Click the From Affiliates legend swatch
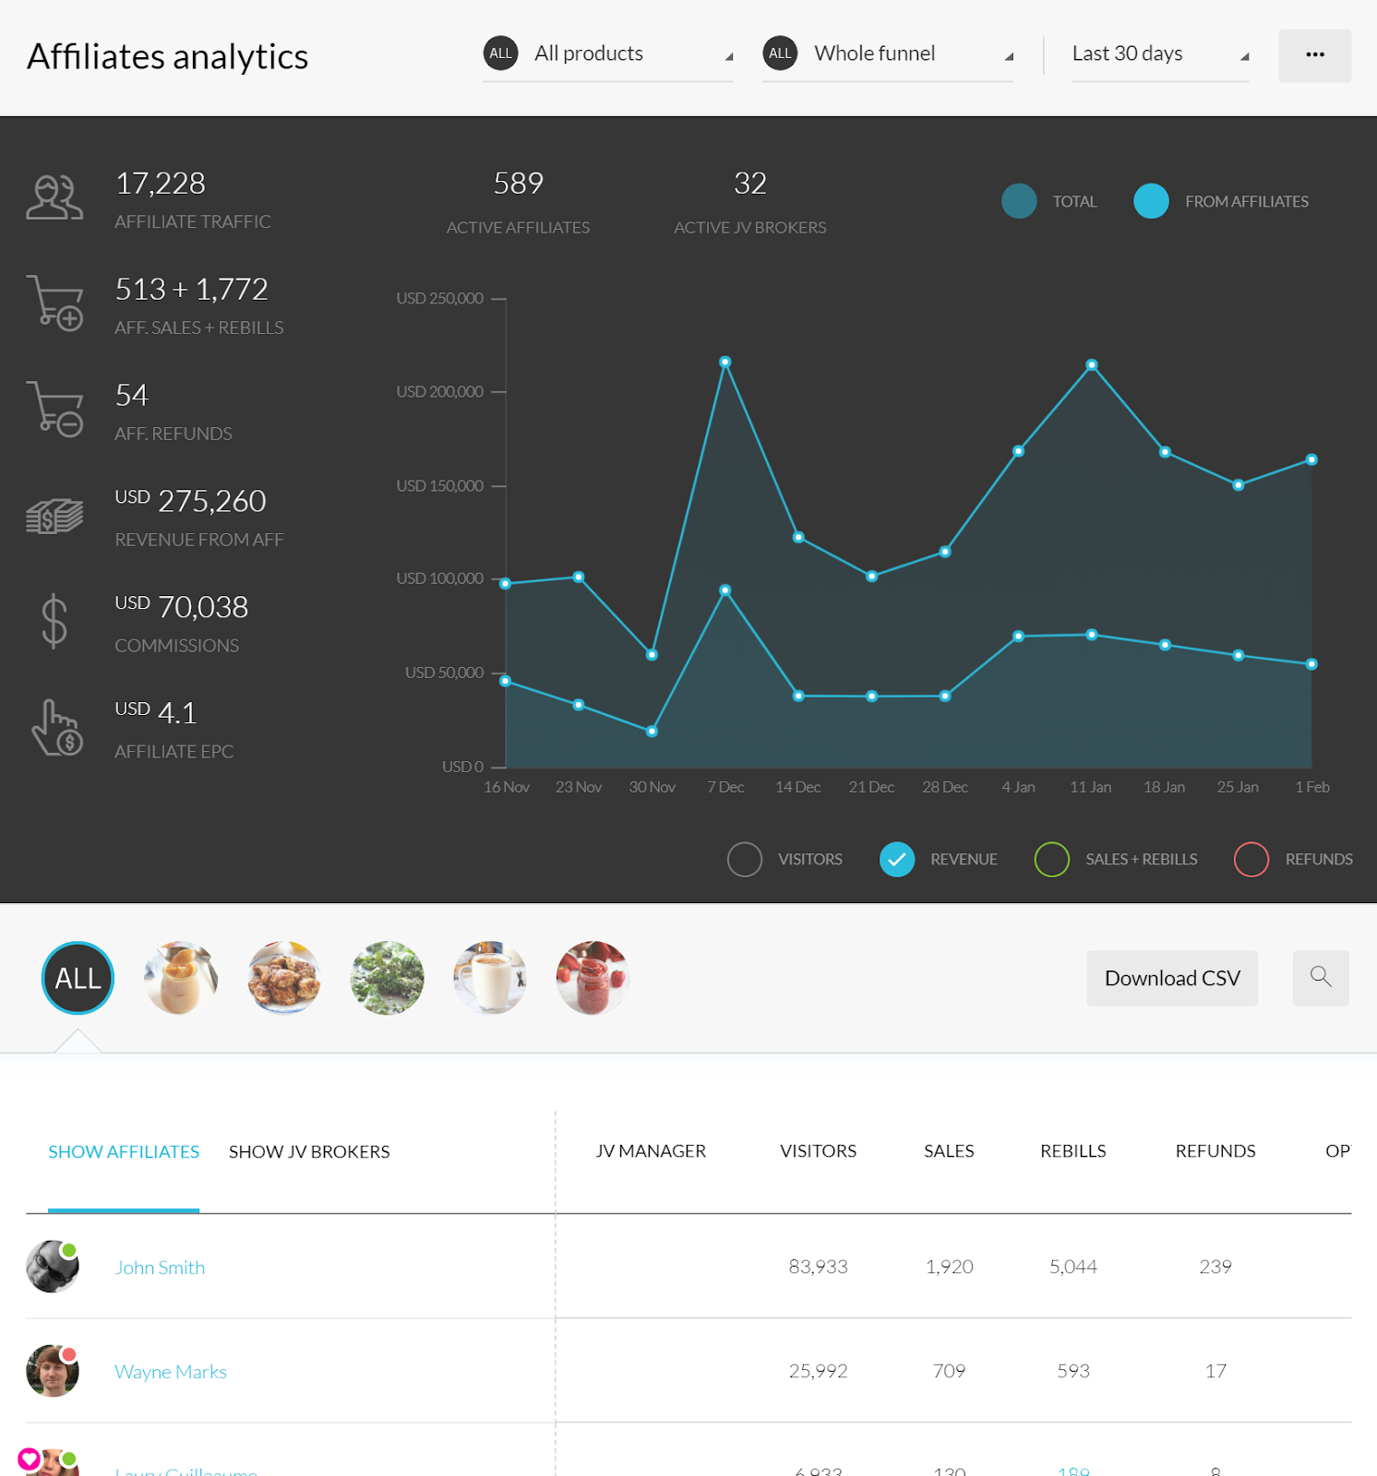 coord(1151,201)
